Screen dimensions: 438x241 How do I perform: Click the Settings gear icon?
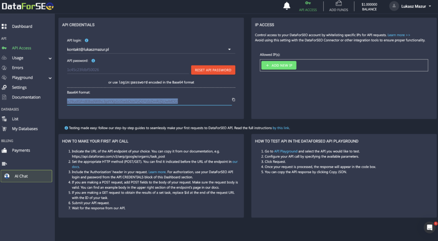4,87
